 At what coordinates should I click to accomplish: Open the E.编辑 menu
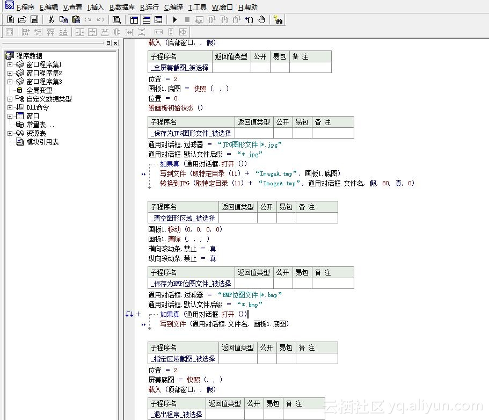pos(49,7)
